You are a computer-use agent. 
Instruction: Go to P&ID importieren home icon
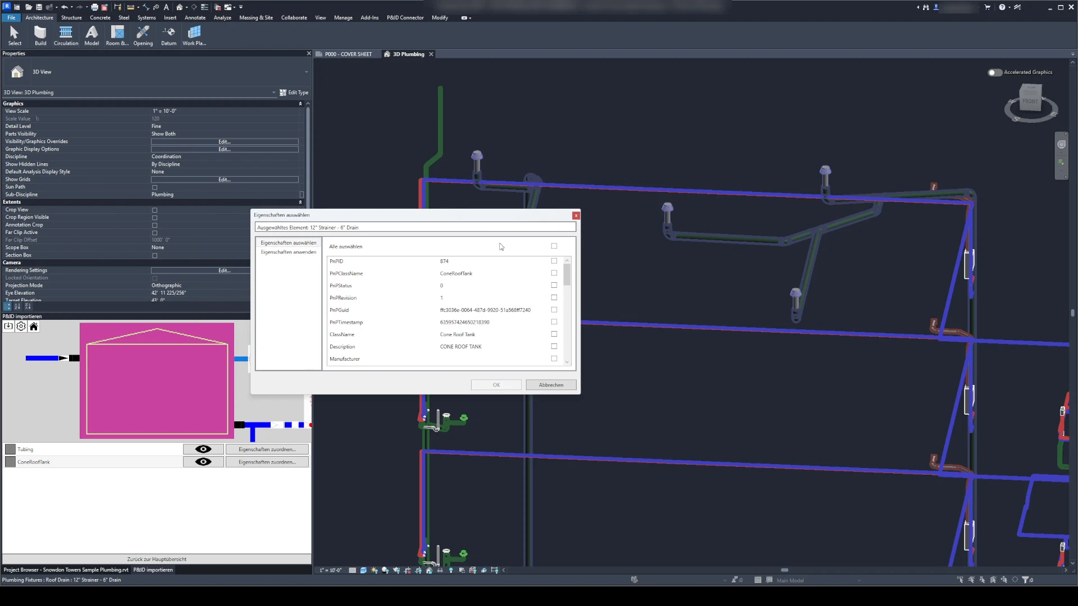click(34, 327)
